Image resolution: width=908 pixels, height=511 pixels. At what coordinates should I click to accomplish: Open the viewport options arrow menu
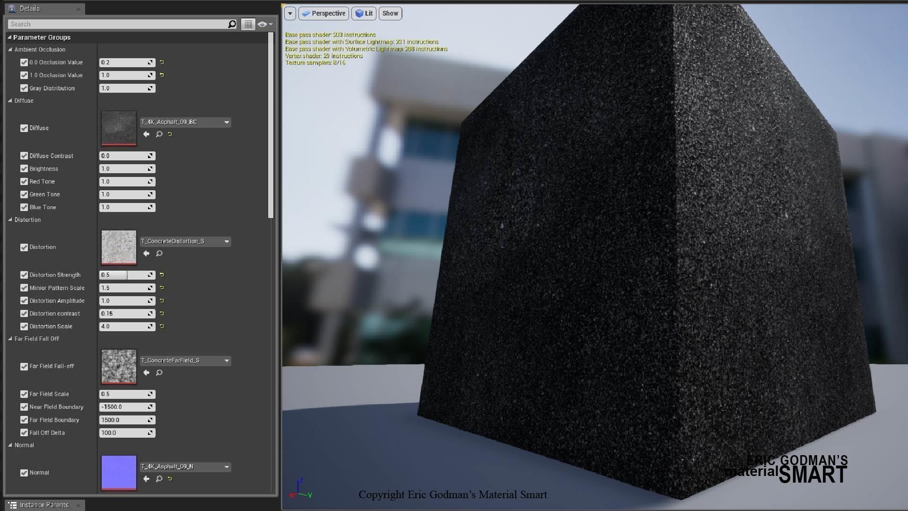290,13
